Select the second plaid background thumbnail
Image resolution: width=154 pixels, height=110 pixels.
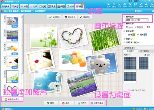tap(144, 63)
